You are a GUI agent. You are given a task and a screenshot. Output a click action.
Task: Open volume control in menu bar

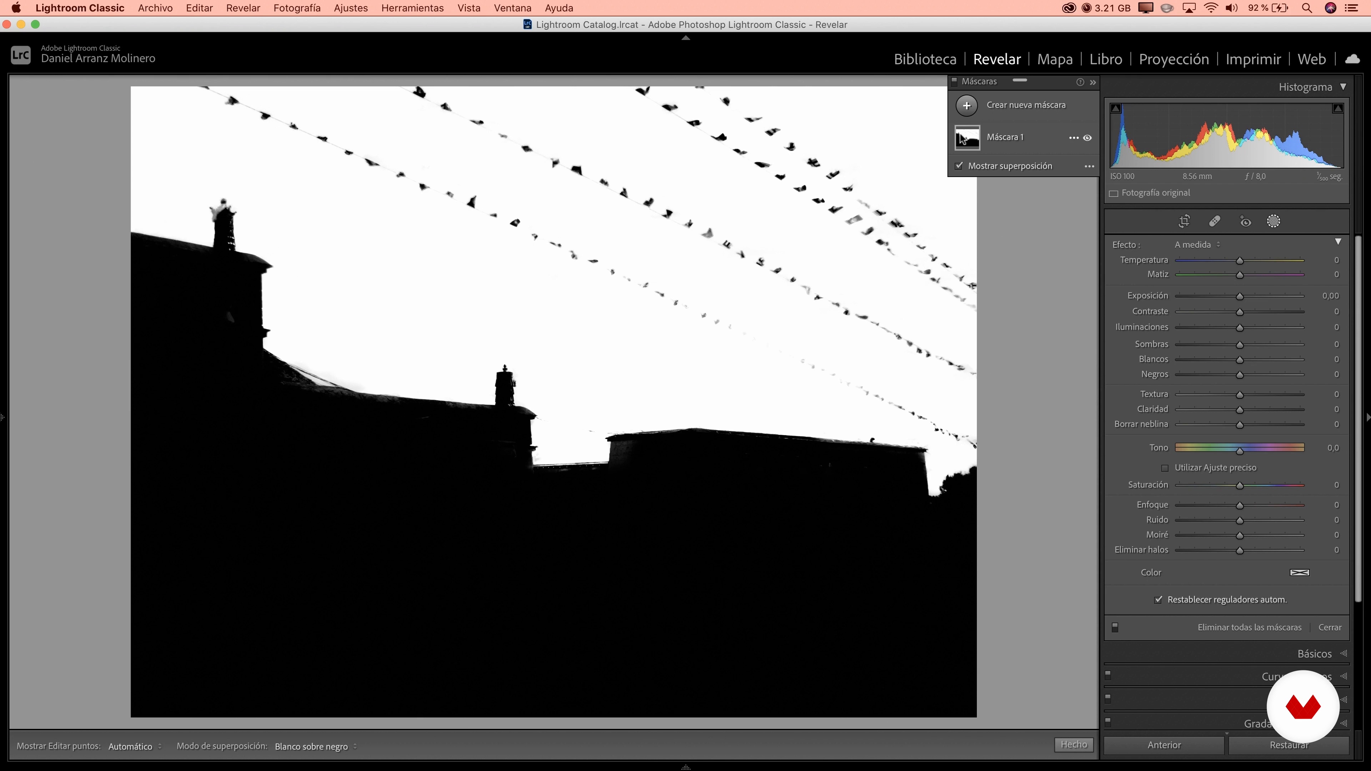(x=1231, y=8)
